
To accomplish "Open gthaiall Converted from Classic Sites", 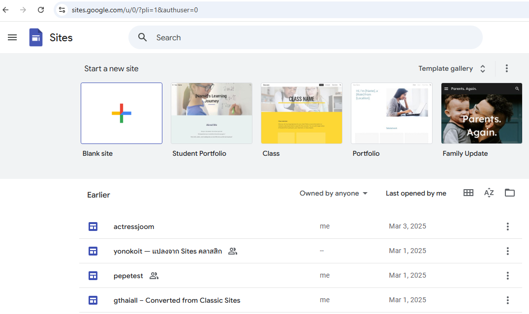I will coord(177,300).
